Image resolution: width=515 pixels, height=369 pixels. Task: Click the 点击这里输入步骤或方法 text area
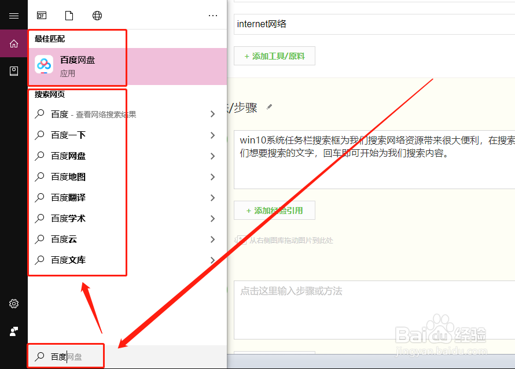(374, 310)
